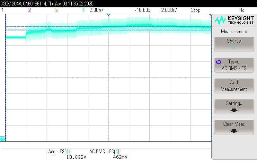
Task: Select the orange channel 3 indicator
Action: coord(57,10)
